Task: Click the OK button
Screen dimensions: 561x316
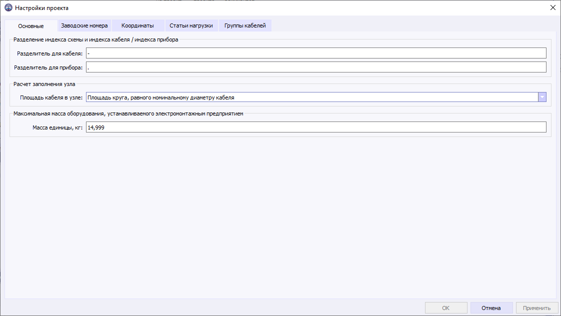Action: pyautogui.click(x=445, y=307)
